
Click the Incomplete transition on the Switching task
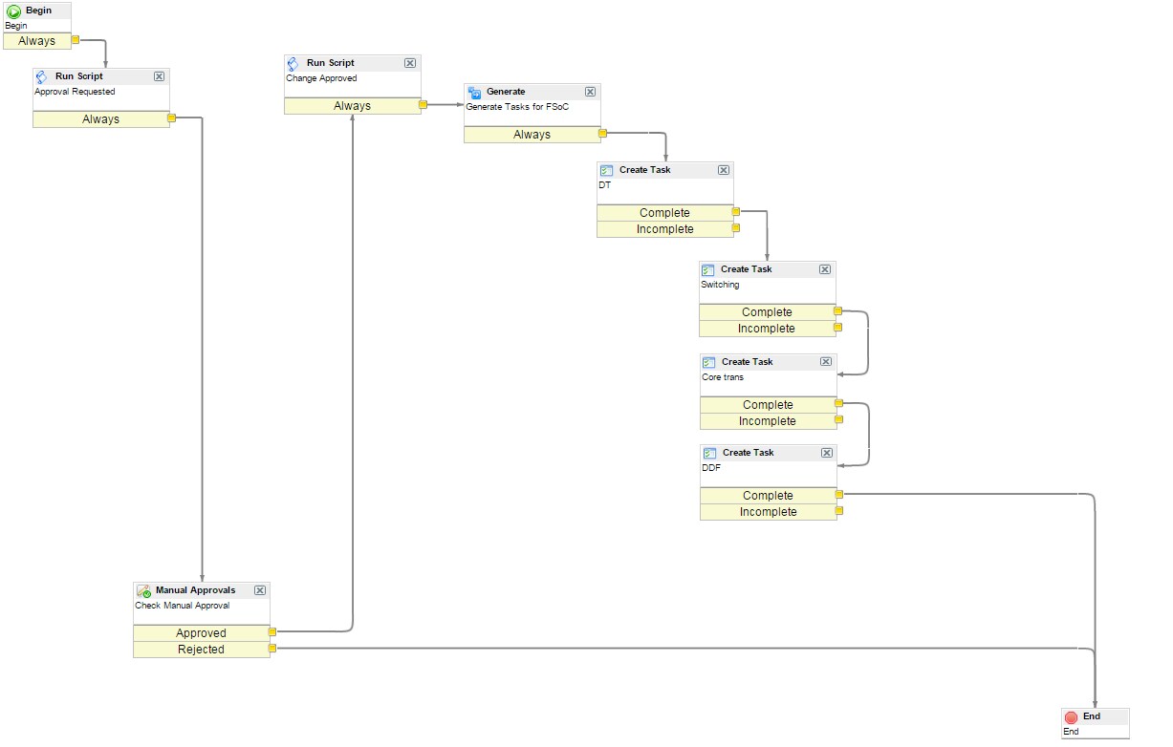[x=768, y=328]
